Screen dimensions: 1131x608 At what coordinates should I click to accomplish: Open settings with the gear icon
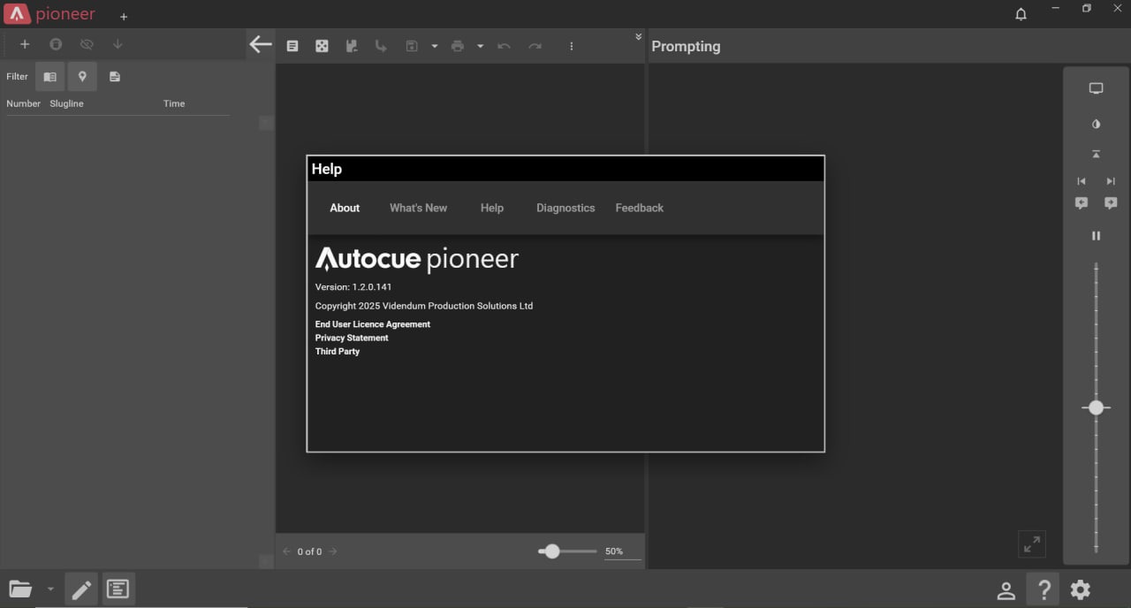(1081, 589)
